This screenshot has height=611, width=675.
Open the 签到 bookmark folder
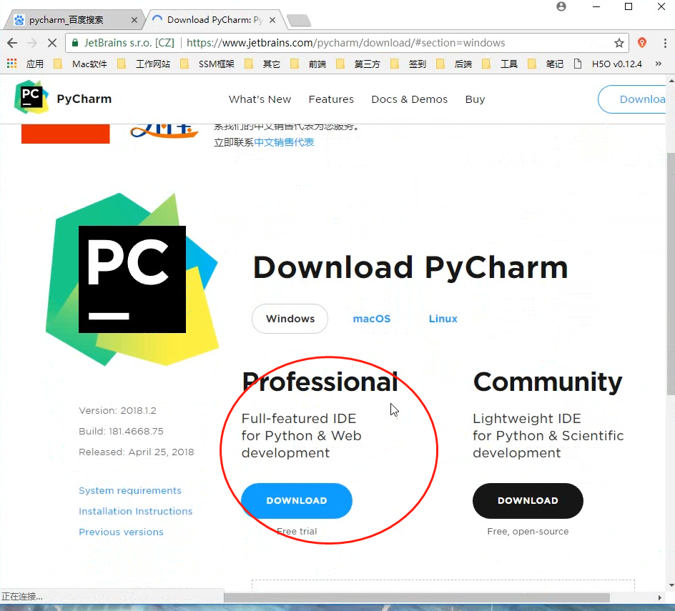(x=408, y=64)
